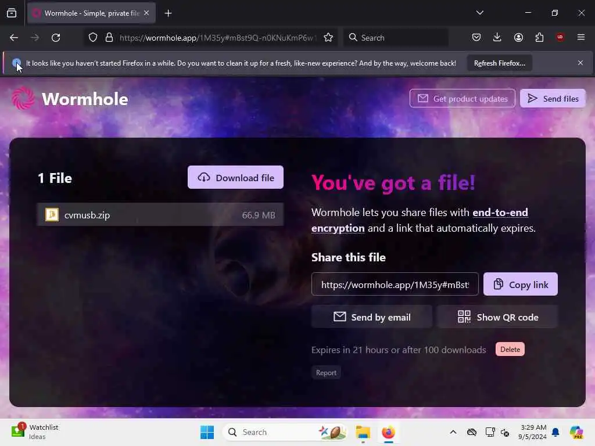Select the cvmusb.zip file row
The height and width of the screenshot is (446, 595).
coord(160,215)
